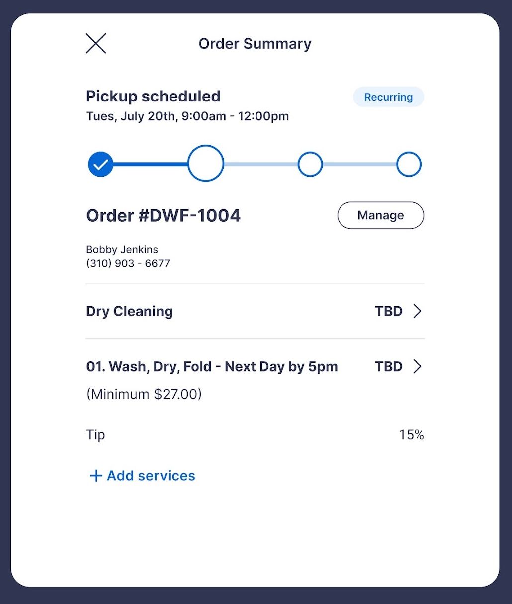The width and height of the screenshot is (512, 604).
Task: Edit the 15% tip value
Action: point(411,435)
